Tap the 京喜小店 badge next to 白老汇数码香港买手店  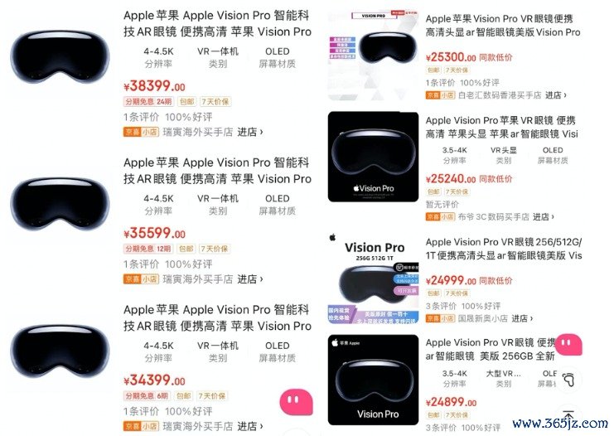tap(441, 95)
